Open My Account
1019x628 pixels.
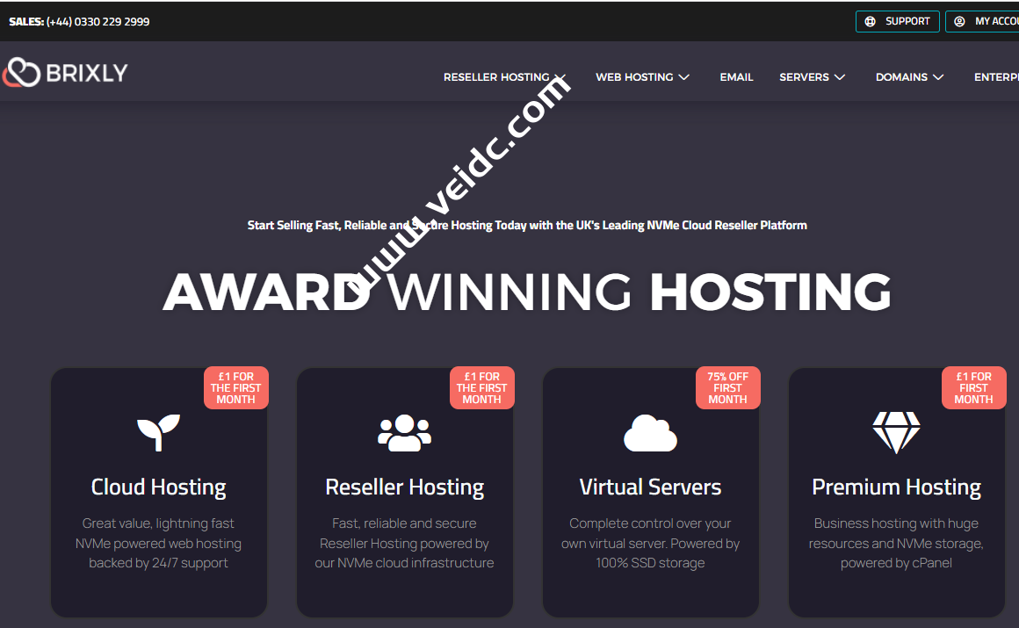982,21
